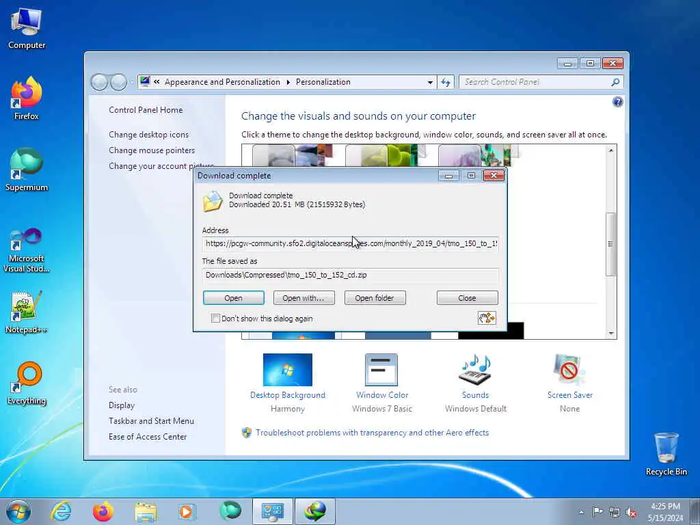
Task: Click the Personalization breadcrumb
Action: pyautogui.click(x=323, y=82)
